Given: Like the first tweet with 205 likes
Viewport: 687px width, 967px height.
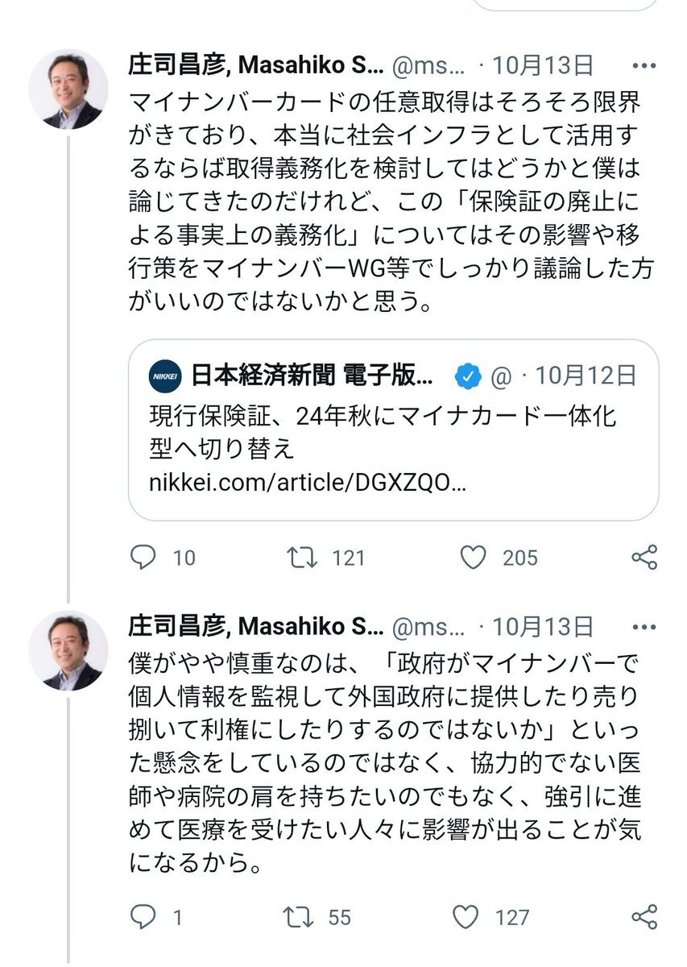Looking at the screenshot, I should (474, 558).
